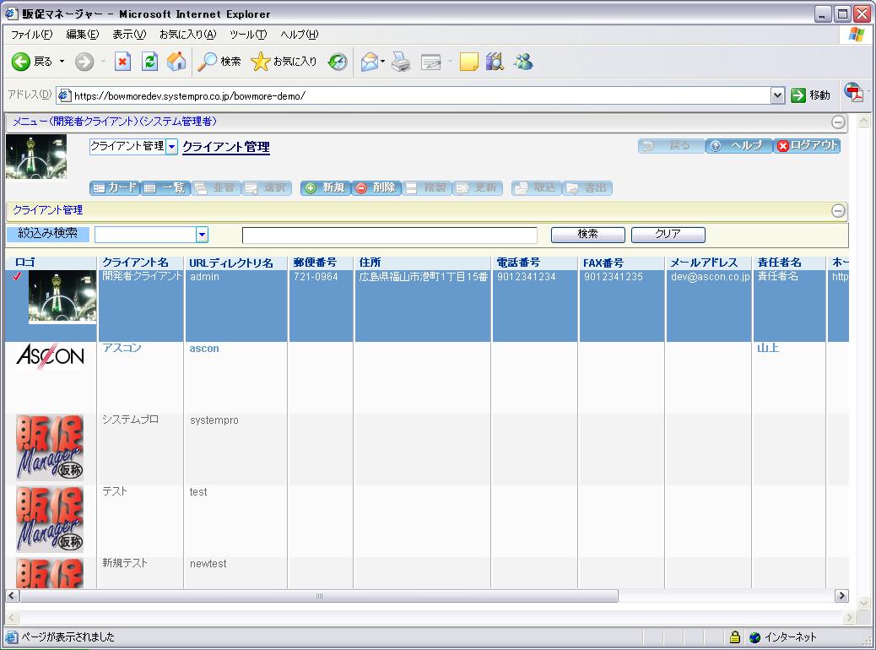876x650 pixels.
Task: Click the IE Home toolbar icon
Action: coord(176,62)
